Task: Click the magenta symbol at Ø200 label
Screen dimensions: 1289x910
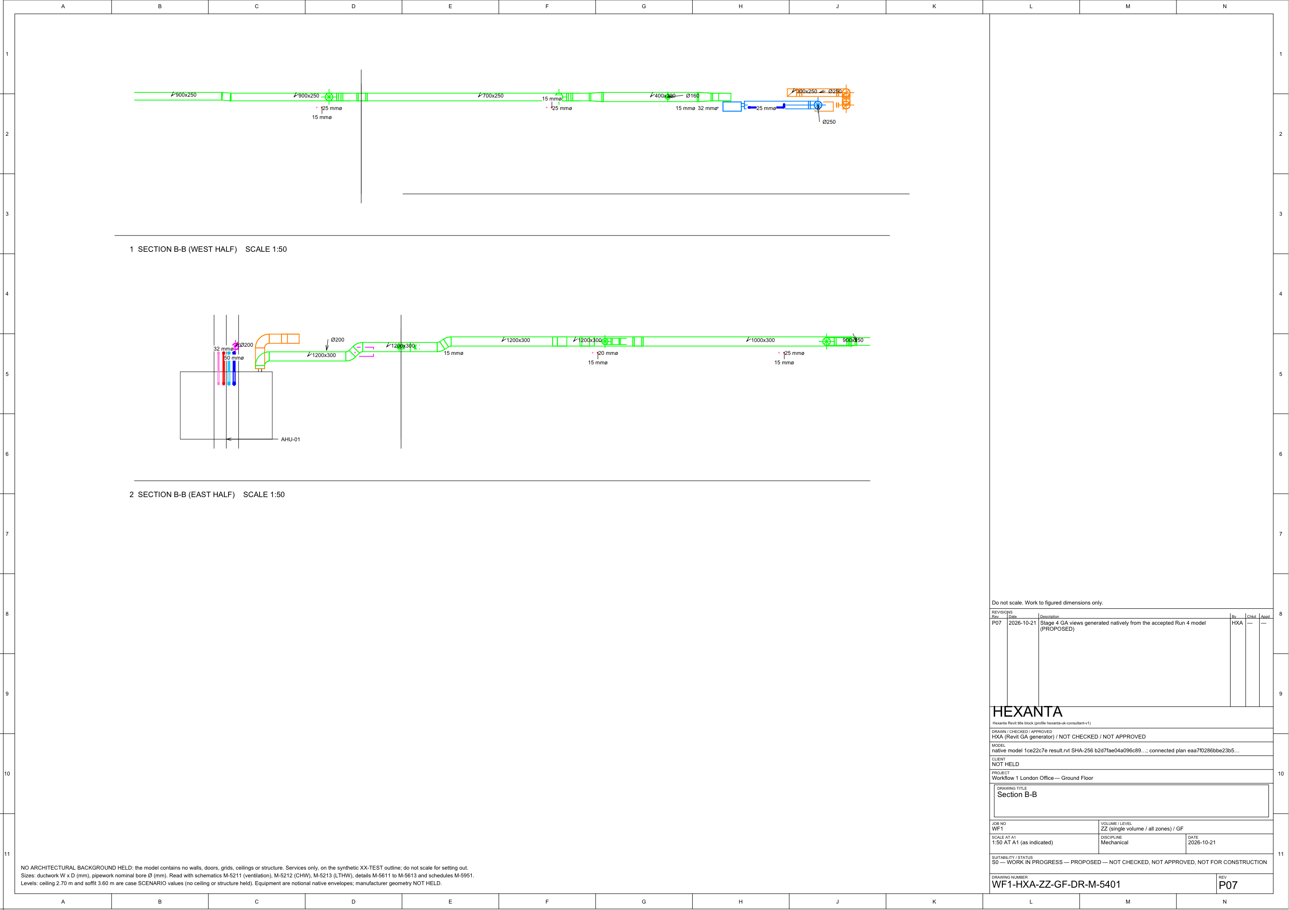Action: 236,346
